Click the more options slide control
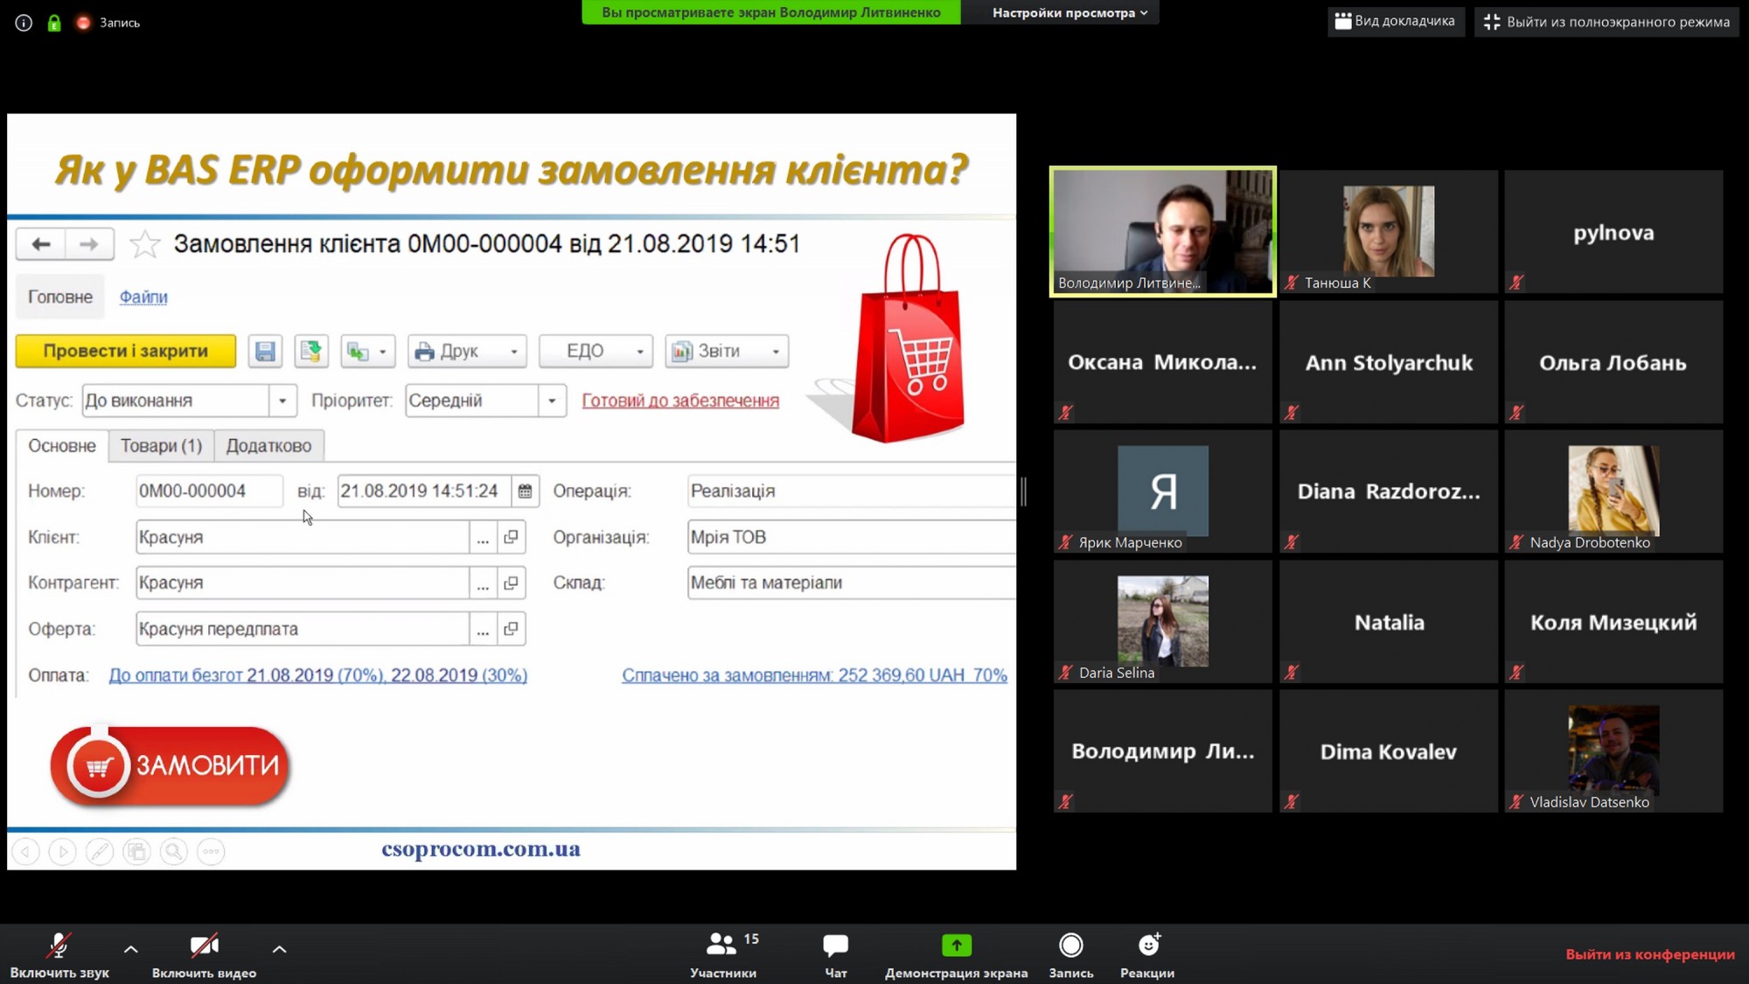This screenshot has height=984, width=1749. click(x=211, y=851)
